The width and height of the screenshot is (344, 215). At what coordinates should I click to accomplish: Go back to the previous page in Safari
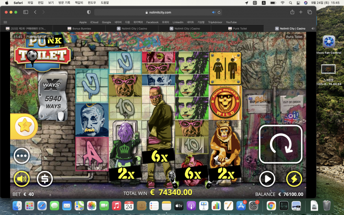click(x=35, y=12)
